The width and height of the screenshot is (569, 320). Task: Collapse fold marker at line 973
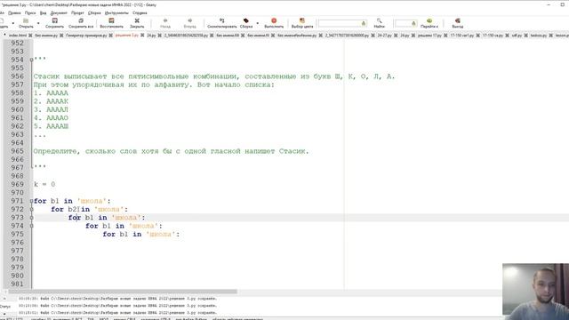click(x=32, y=218)
